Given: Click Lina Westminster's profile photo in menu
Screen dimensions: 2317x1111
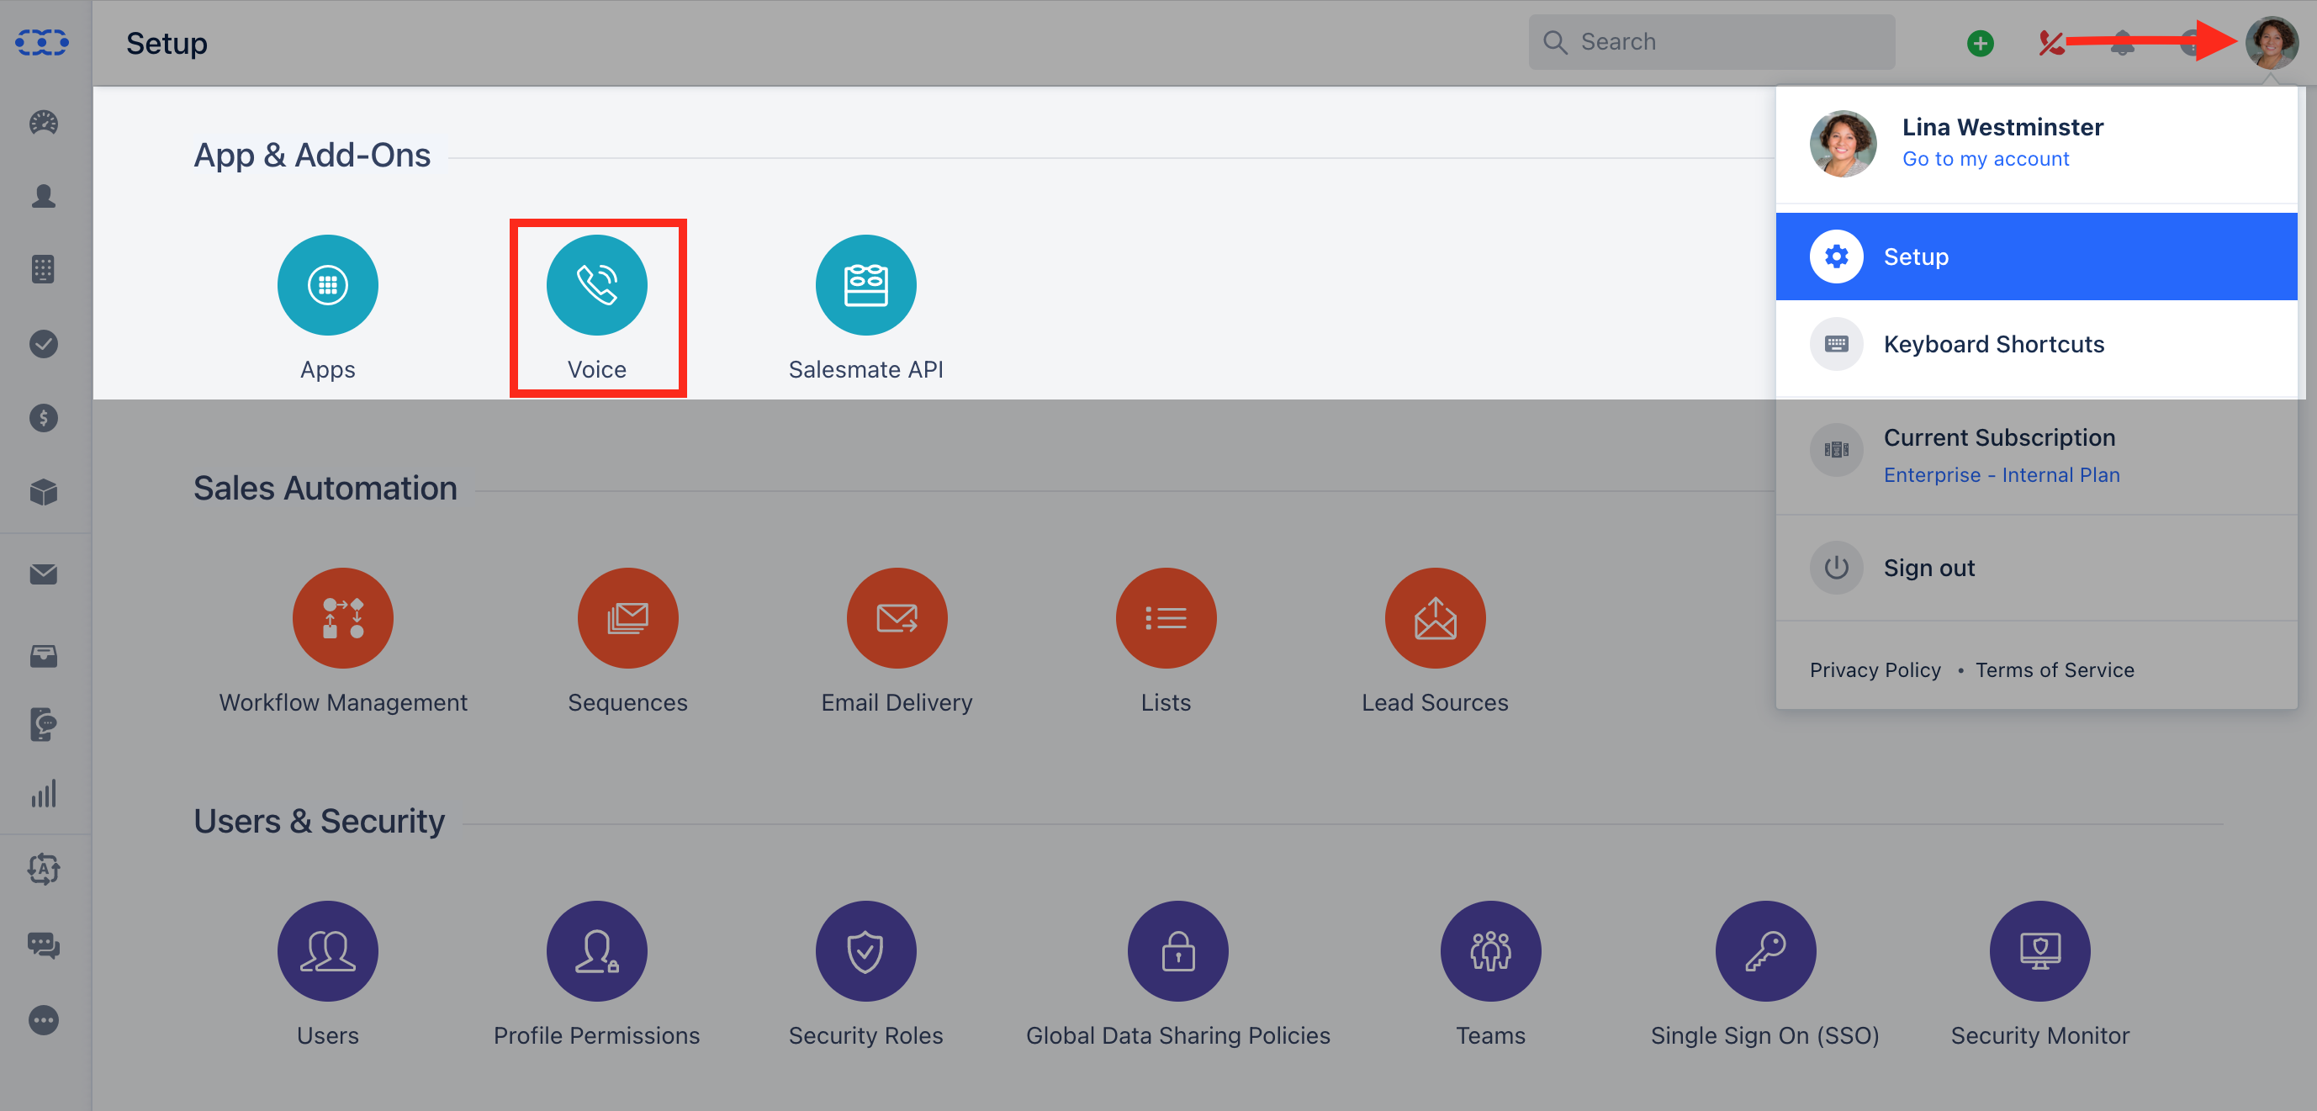Looking at the screenshot, I should pyautogui.click(x=1842, y=144).
